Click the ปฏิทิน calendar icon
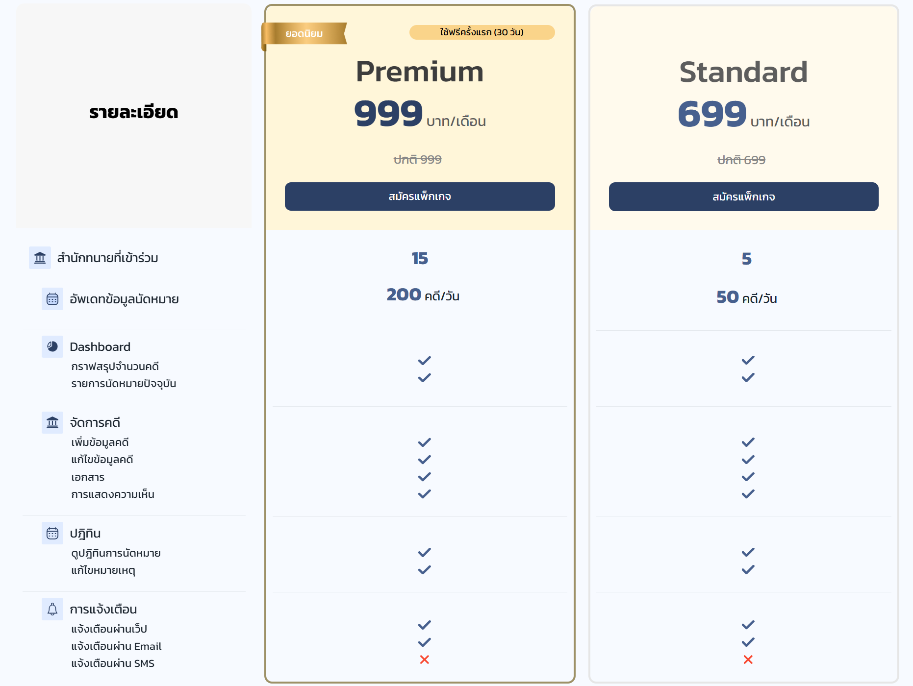The height and width of the screenshot is (686, 913). [x=52, y=533]
